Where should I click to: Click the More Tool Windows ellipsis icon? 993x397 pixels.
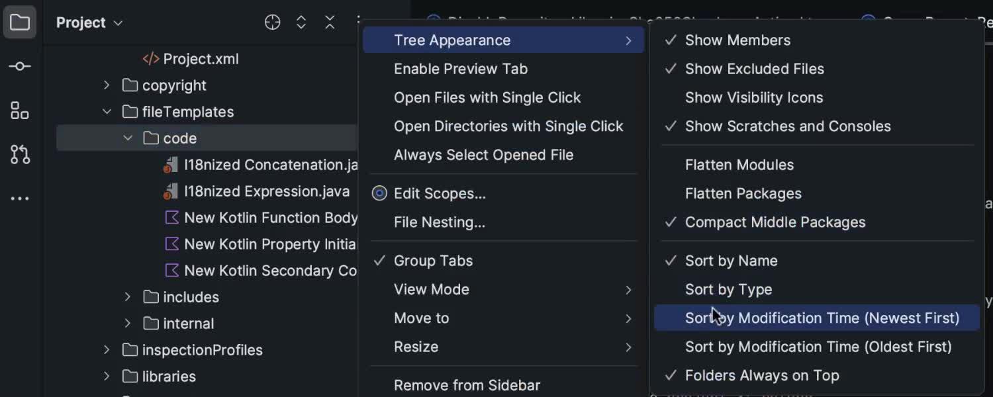coord(19,198)
